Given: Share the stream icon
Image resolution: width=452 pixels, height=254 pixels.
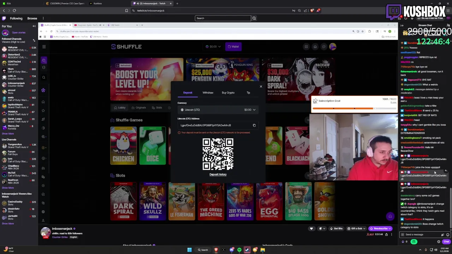Looking at the screenshot, I should point(386,235).
